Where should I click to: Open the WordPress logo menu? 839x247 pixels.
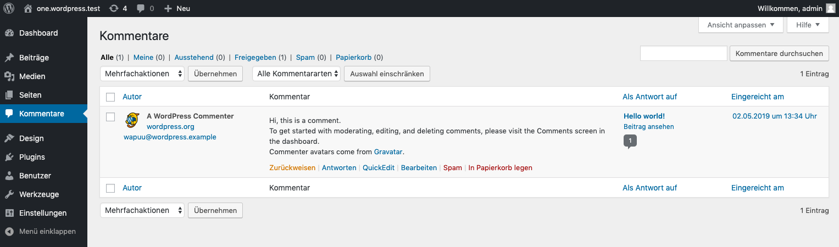click(x=9, y=8)
